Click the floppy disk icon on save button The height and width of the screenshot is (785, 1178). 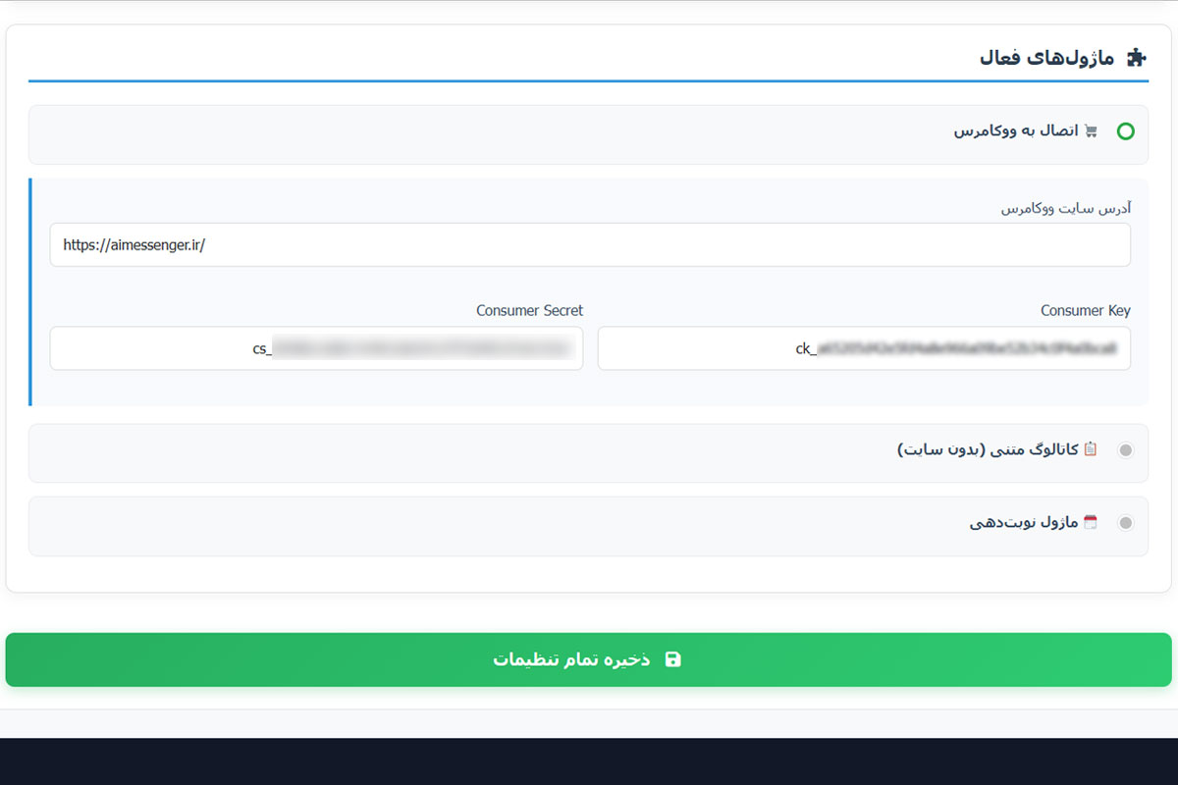pyautogui.click(x=672, y=659)
